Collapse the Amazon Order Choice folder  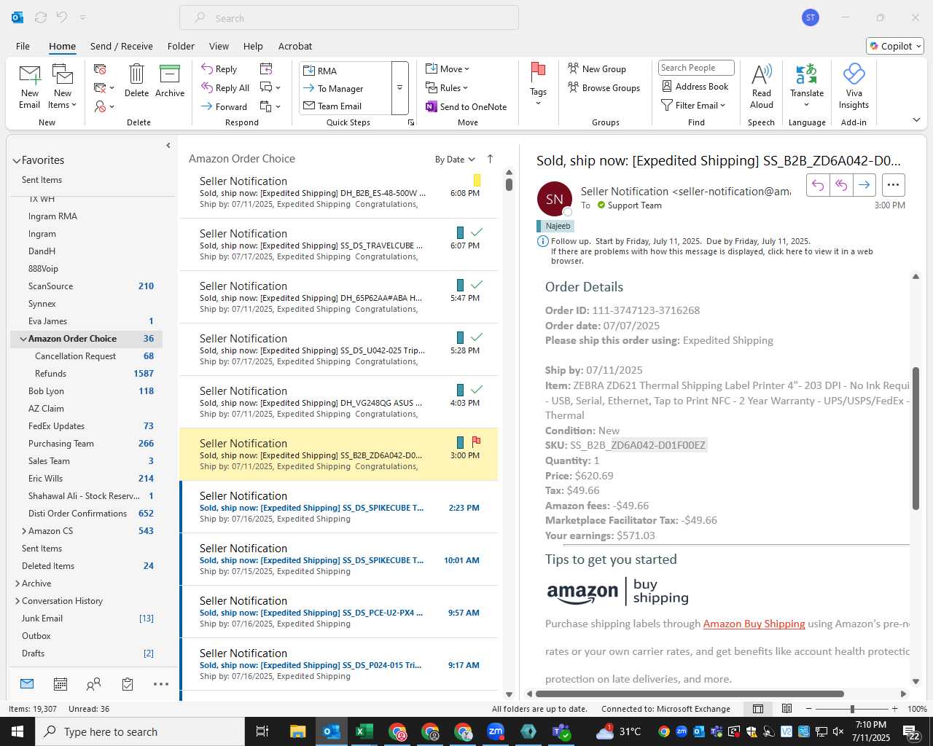click(23, 339)
